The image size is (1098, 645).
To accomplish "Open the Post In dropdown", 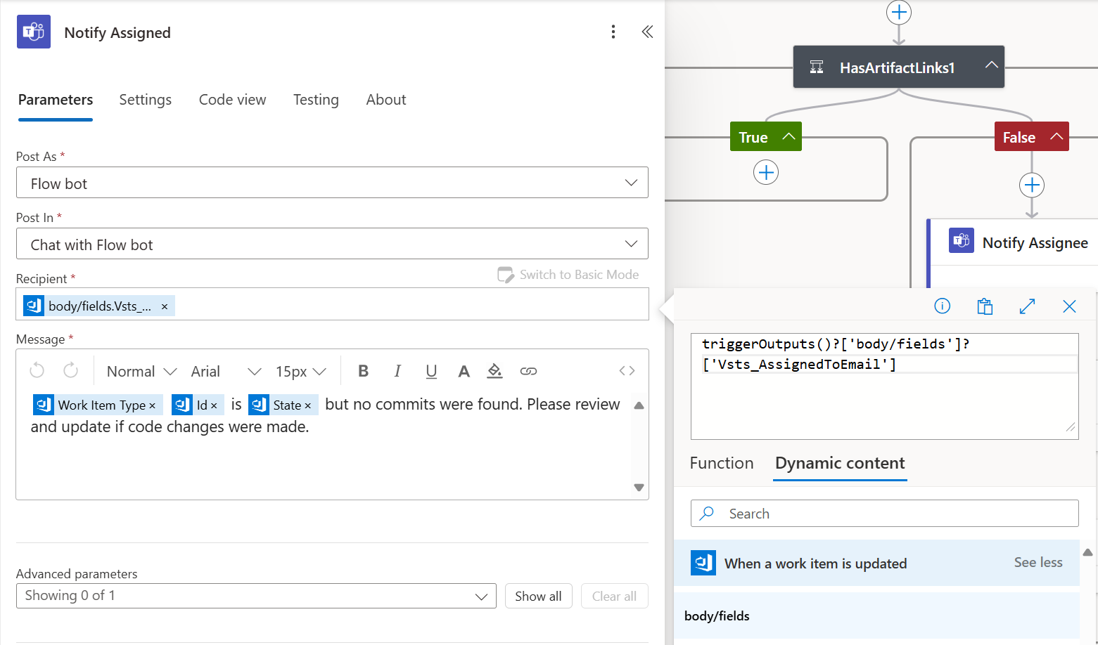I will coord(332,244).
